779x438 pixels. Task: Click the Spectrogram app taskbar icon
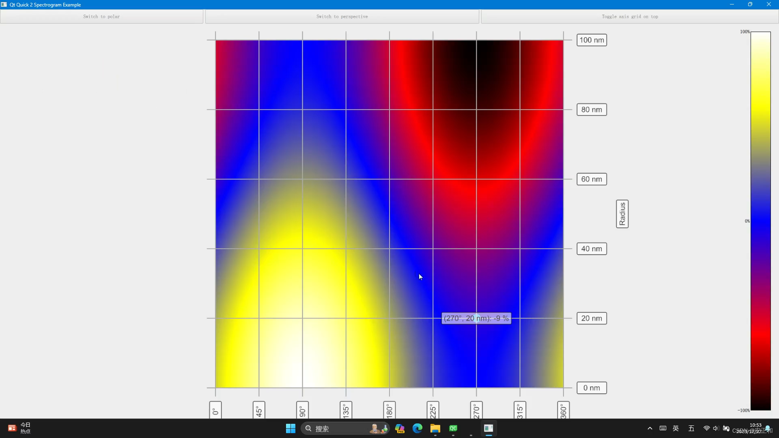(488, 428)
